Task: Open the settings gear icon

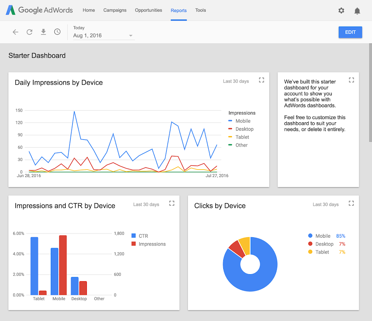Action: (341, 10)
